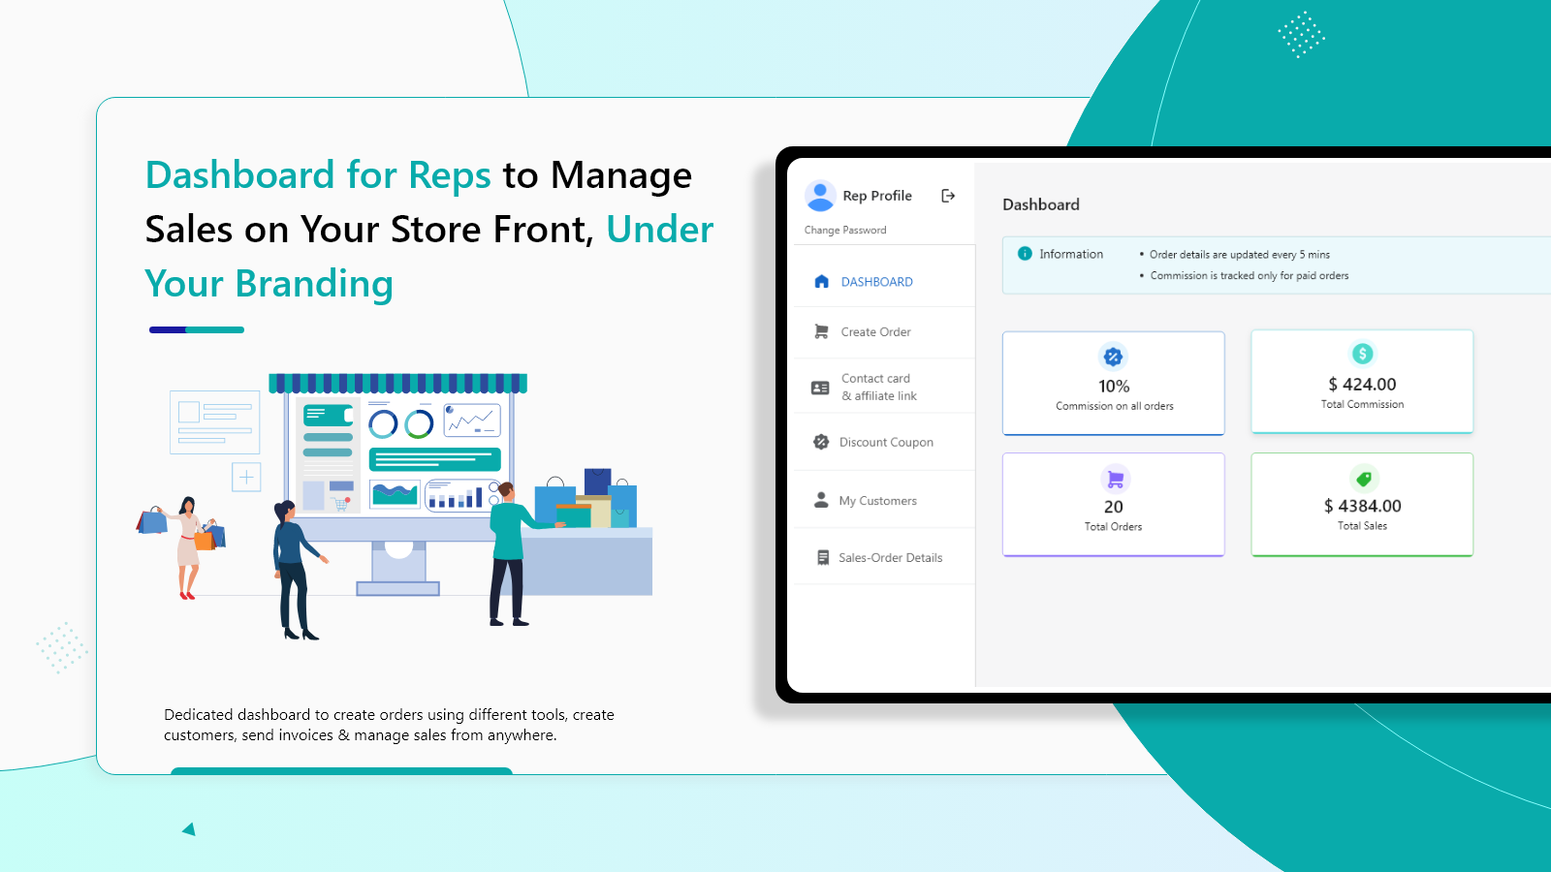
Task: Click the shopping cart icon for Create Order
Action: 821,331
